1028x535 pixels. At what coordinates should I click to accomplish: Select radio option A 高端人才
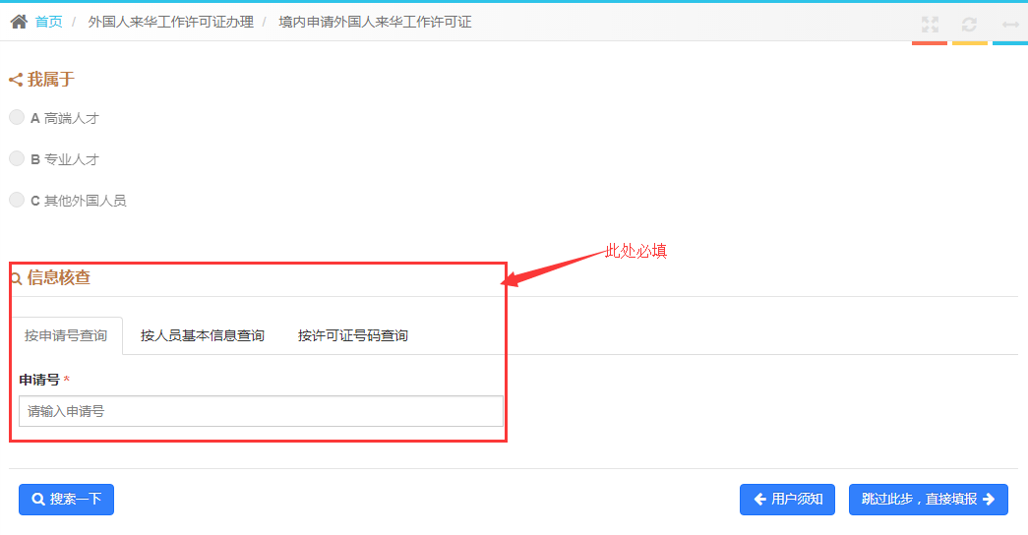pyautogui.click(x=17, y=117)
